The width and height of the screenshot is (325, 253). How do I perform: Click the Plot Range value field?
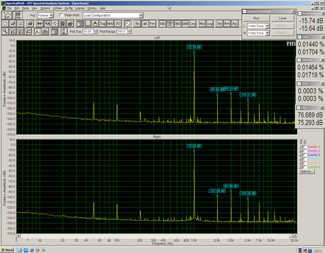coord(122,32)
